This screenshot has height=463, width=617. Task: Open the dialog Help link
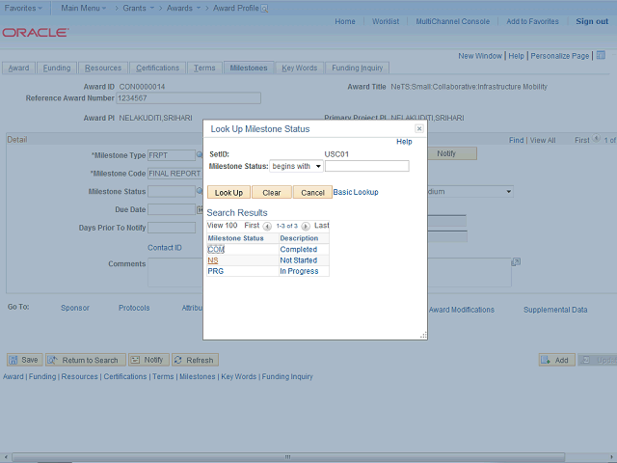pos(404,142)
